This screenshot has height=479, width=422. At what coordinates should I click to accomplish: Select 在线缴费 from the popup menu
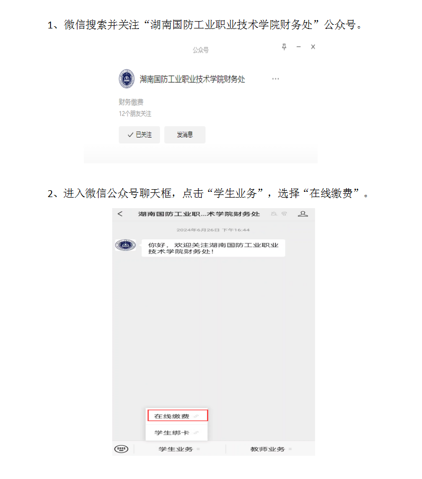[178, 416]
